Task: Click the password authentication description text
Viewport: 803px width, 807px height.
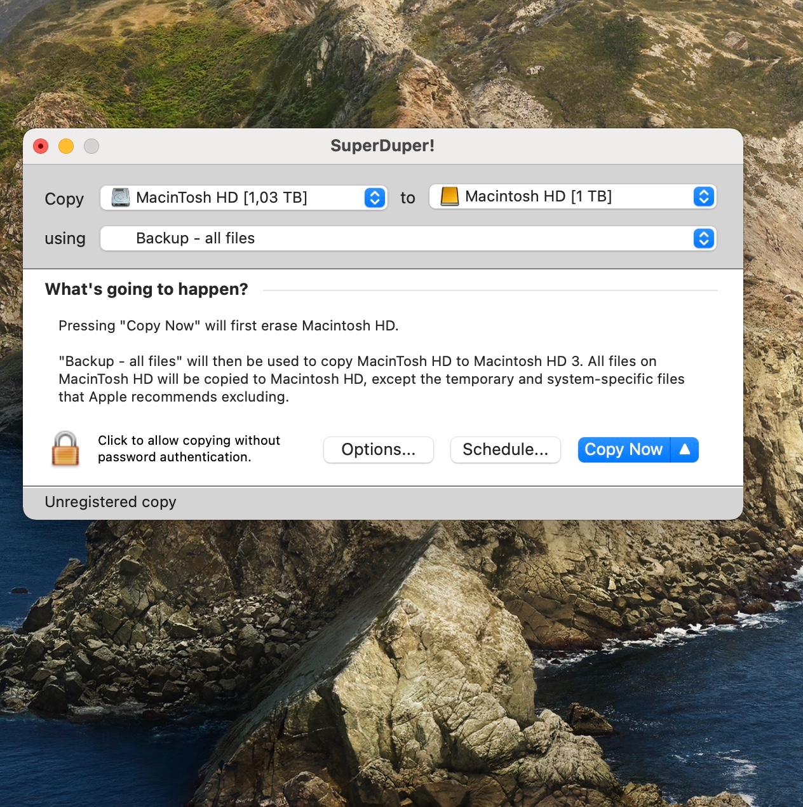Action: (189, 449)
